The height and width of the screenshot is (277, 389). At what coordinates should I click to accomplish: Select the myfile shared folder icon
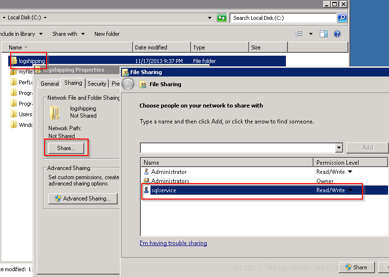click(x=14, y=72)
